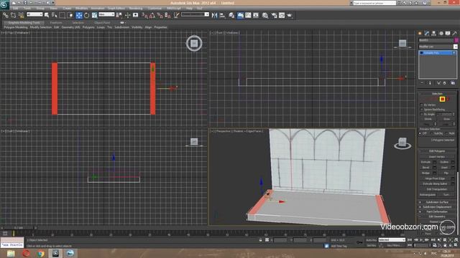Click the Angle Snap toggle icon
Screen dimensions: 460x258
click(152, 15)
